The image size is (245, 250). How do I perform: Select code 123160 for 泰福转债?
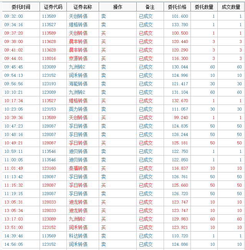click(49, 168)
